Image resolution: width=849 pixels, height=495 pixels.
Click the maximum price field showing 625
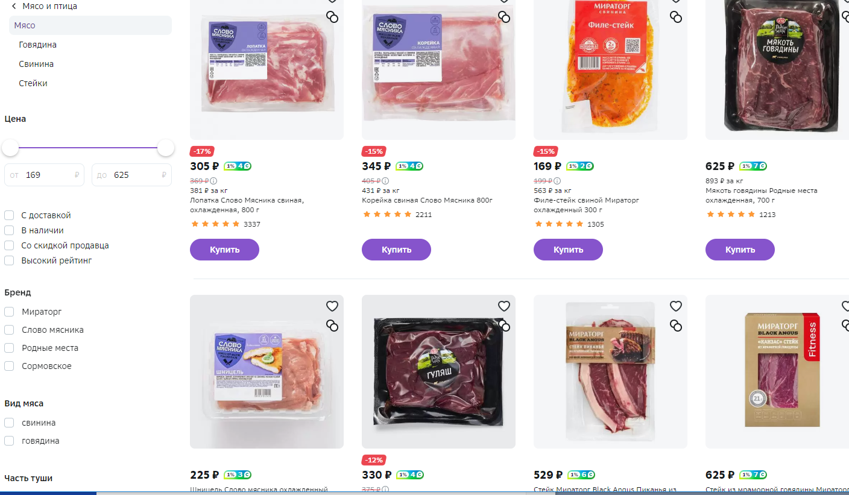point(131,175)
